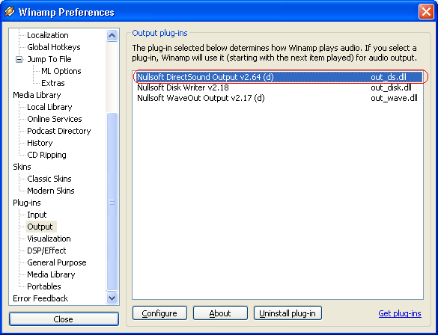Click Uninstall plug-in button
The width and height of the screenshot is (438, 335).
[x=288, y=313]
